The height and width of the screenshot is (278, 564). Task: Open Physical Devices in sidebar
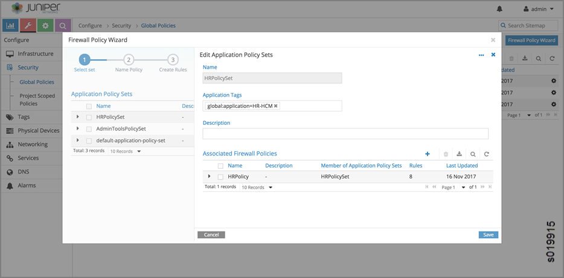[x=38, y=130]
